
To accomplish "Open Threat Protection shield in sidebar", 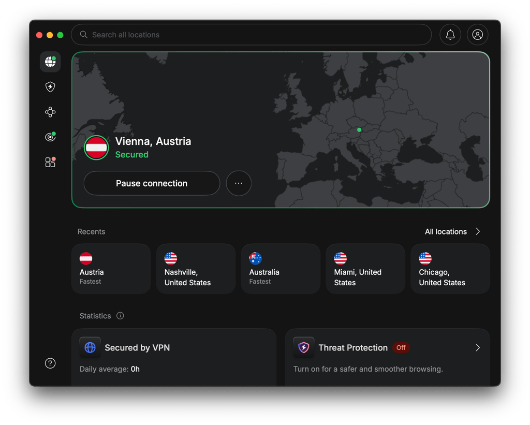I will [50, 87].
